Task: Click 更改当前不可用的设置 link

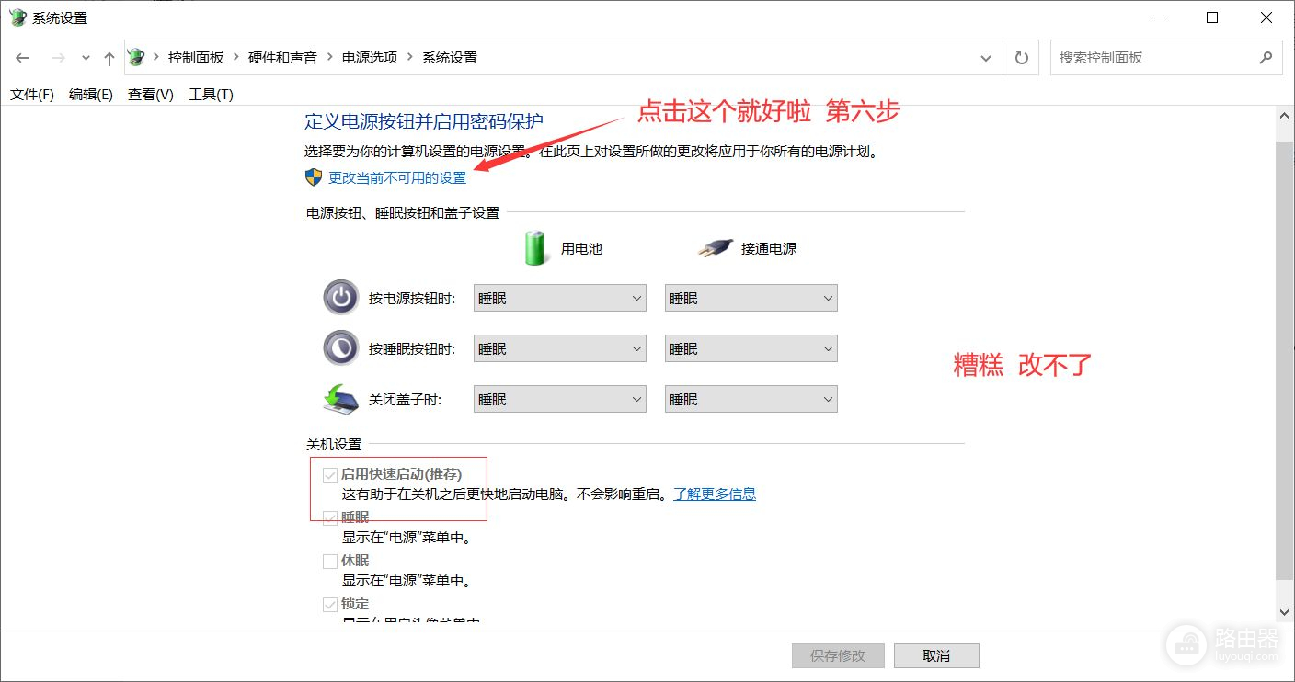Action: pos(397,177)
